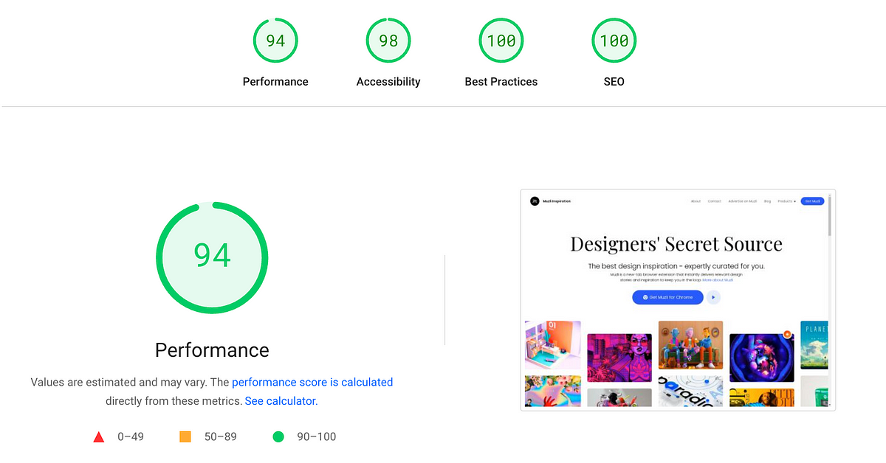
Task: Click the Performance score gauge showing 94 at top
Action: [275, 41]
